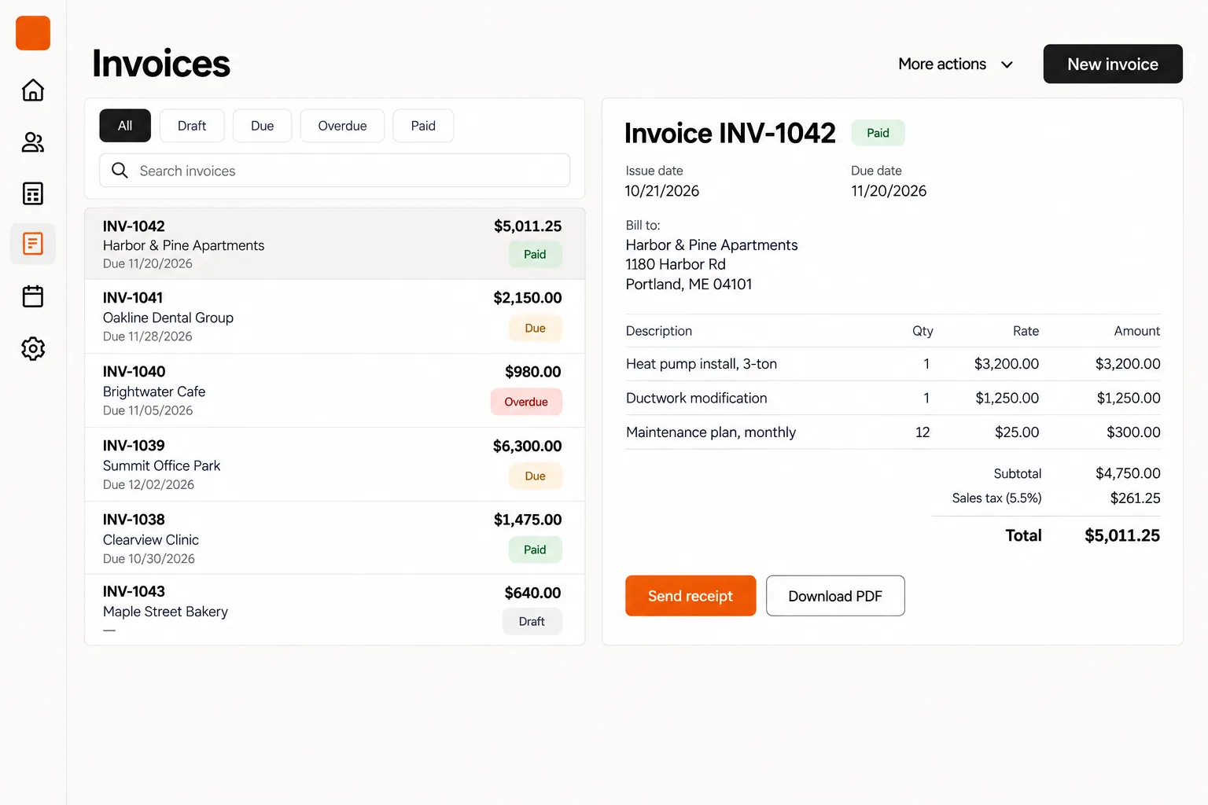1208x805 pixels.
Task: Click the issue date 10/21/2026 value
Action: pyautogui.click(x=662, y=191)
